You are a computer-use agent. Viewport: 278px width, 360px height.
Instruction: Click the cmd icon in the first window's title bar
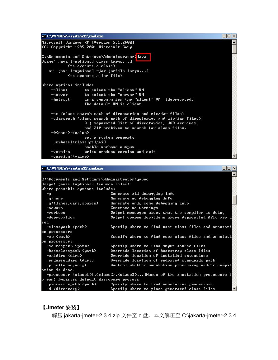(44, 36)
